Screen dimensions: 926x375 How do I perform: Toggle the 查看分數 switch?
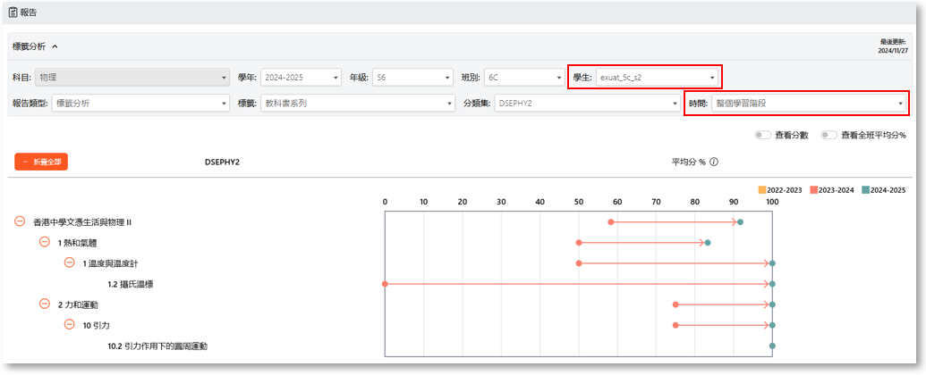[x=762, y=135]
